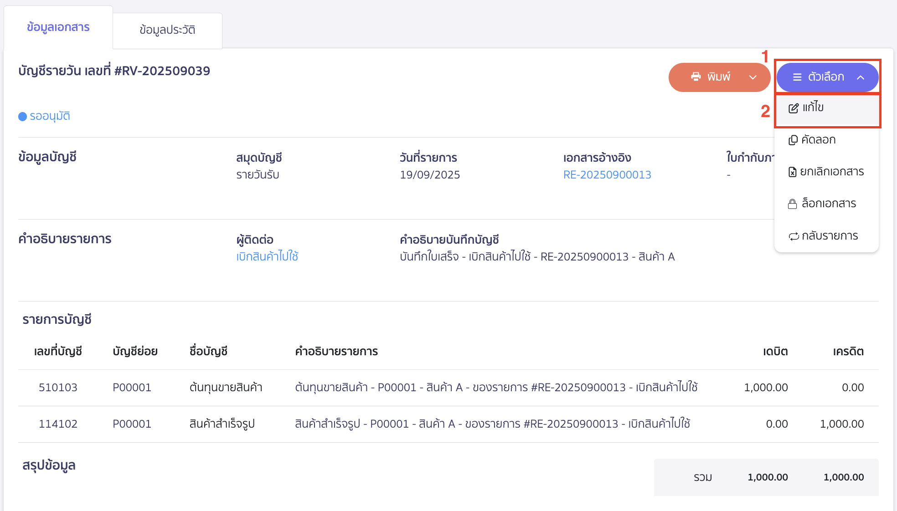This screenshot has height=511, width=897.
Task: Click debit 1,000.00 in 510103 row
Action: click(x=766, y=388)
